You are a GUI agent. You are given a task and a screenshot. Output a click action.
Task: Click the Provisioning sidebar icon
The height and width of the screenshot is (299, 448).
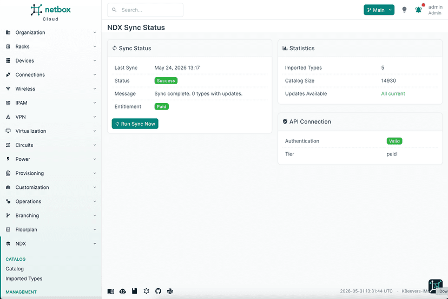click(8, 173)
